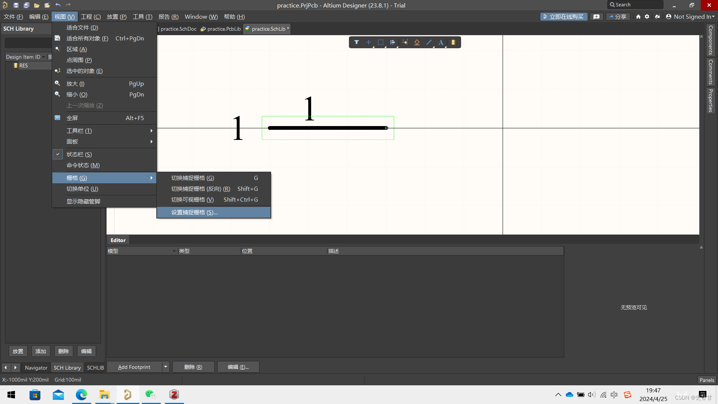The height and width of the screenshot is (404, 718).
Task: Toggle 切换捕捉栅格 (G) snap grid
Action: click(192, 178)
